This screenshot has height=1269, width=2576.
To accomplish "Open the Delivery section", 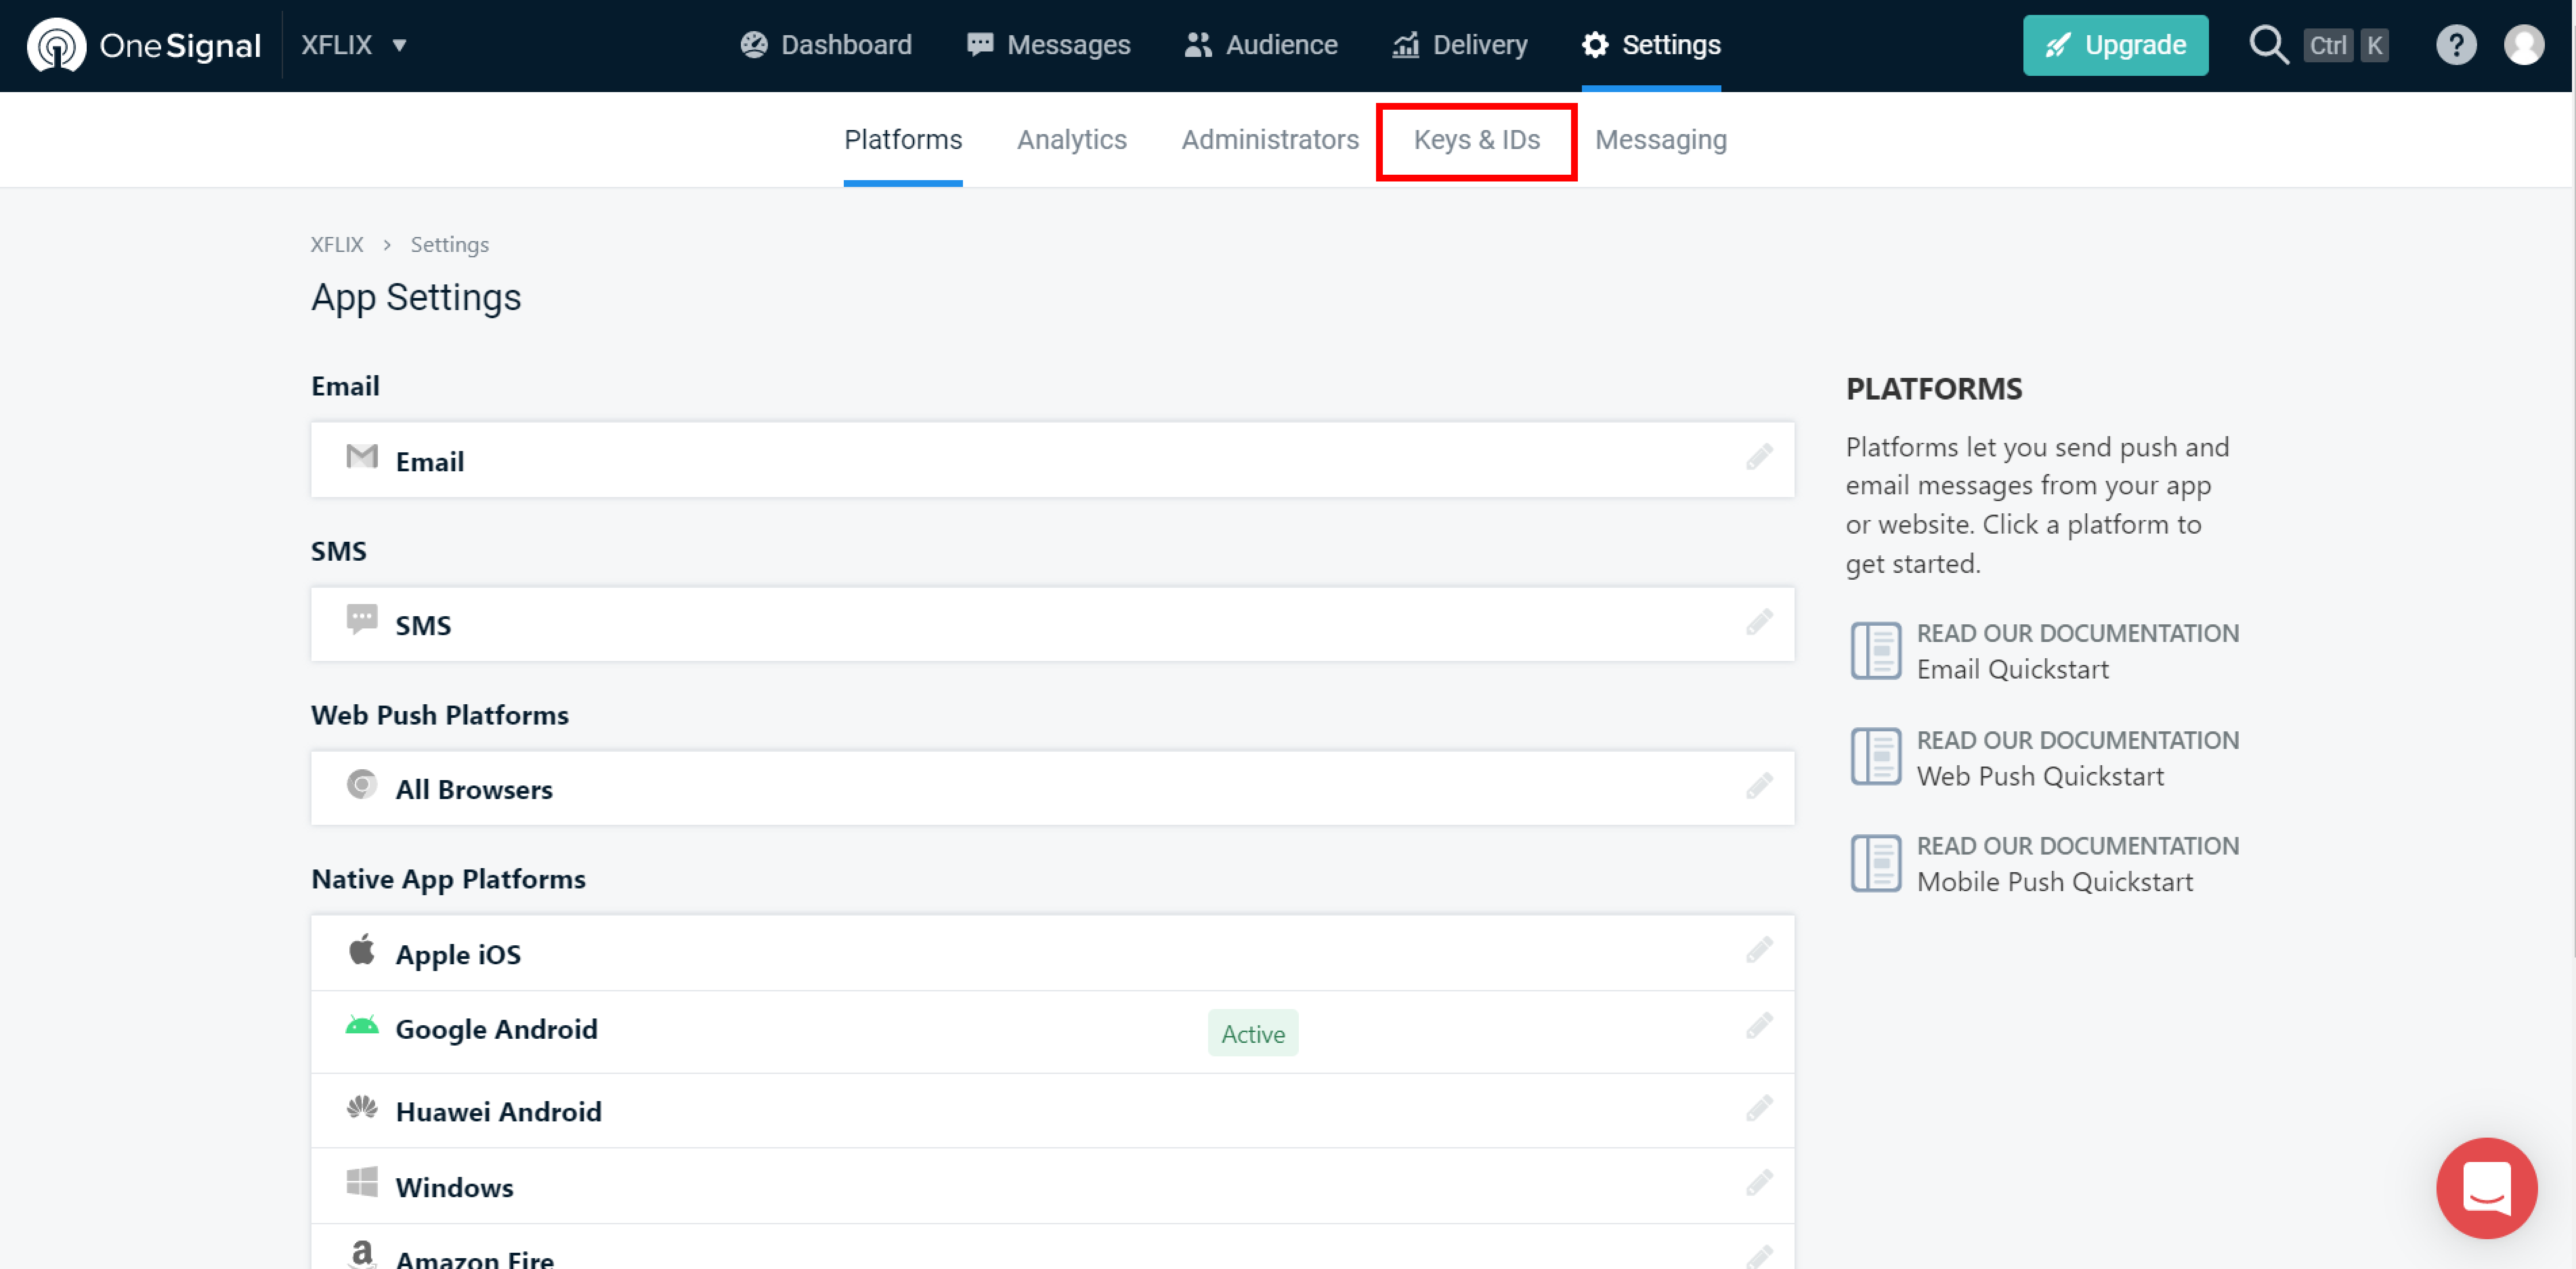I will click(1460, 45).
